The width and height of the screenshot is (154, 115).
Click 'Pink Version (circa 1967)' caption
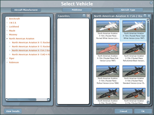108,58
